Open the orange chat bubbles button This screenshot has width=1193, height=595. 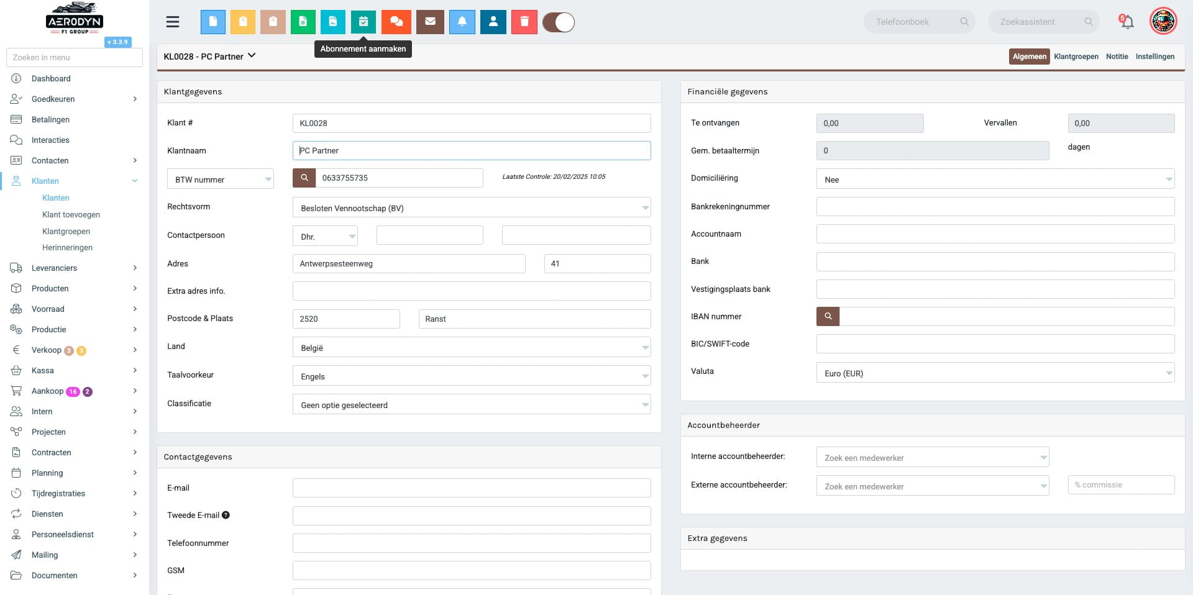[396, 22]
